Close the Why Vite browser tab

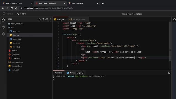[98, 4]
